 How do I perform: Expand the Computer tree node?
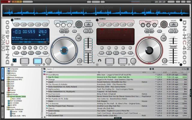[x=7, y=69]
